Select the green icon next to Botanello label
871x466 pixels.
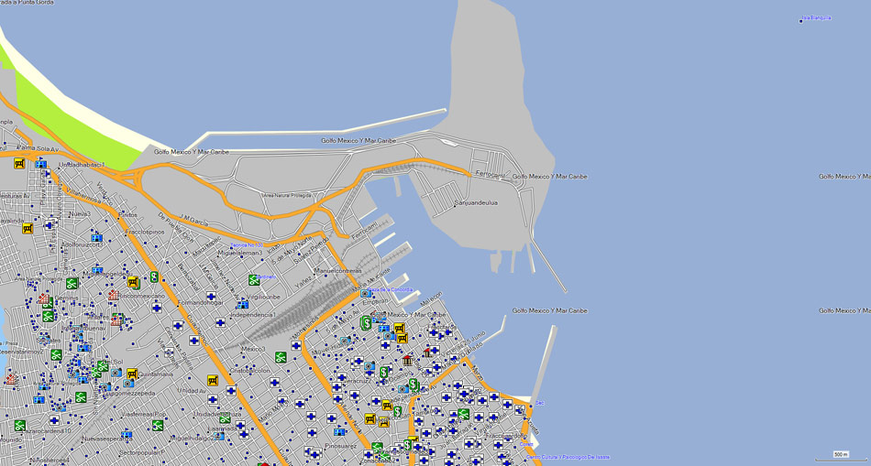click(x=254, y=280)
